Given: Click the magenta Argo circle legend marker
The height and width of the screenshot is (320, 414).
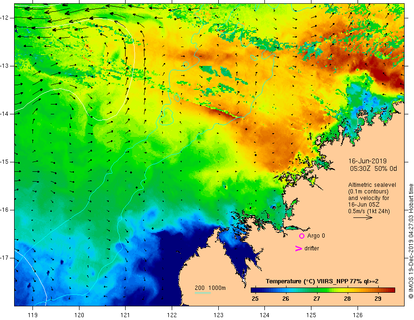Looking at the screenshot, I should pyautogui.click(x=302, y=236).
